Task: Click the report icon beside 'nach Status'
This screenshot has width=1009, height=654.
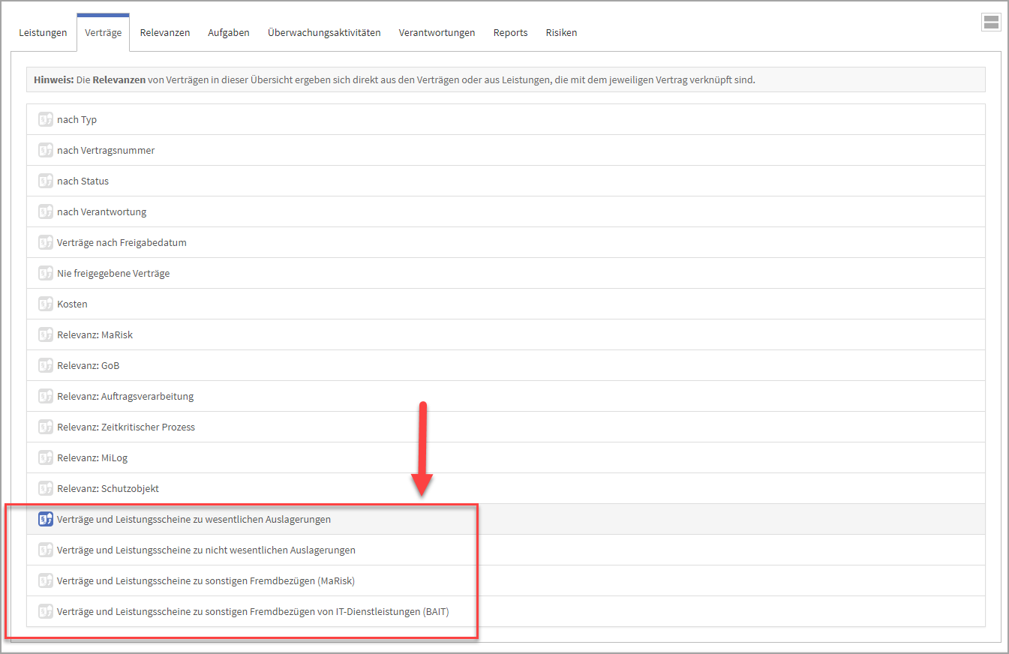Action: tap(46, 181)
